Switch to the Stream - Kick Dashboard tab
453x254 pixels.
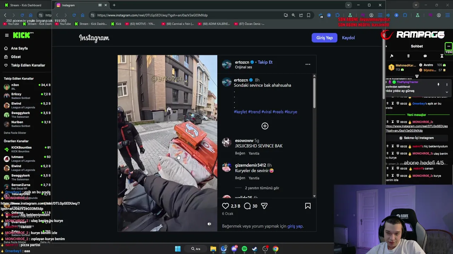(25, 5)
